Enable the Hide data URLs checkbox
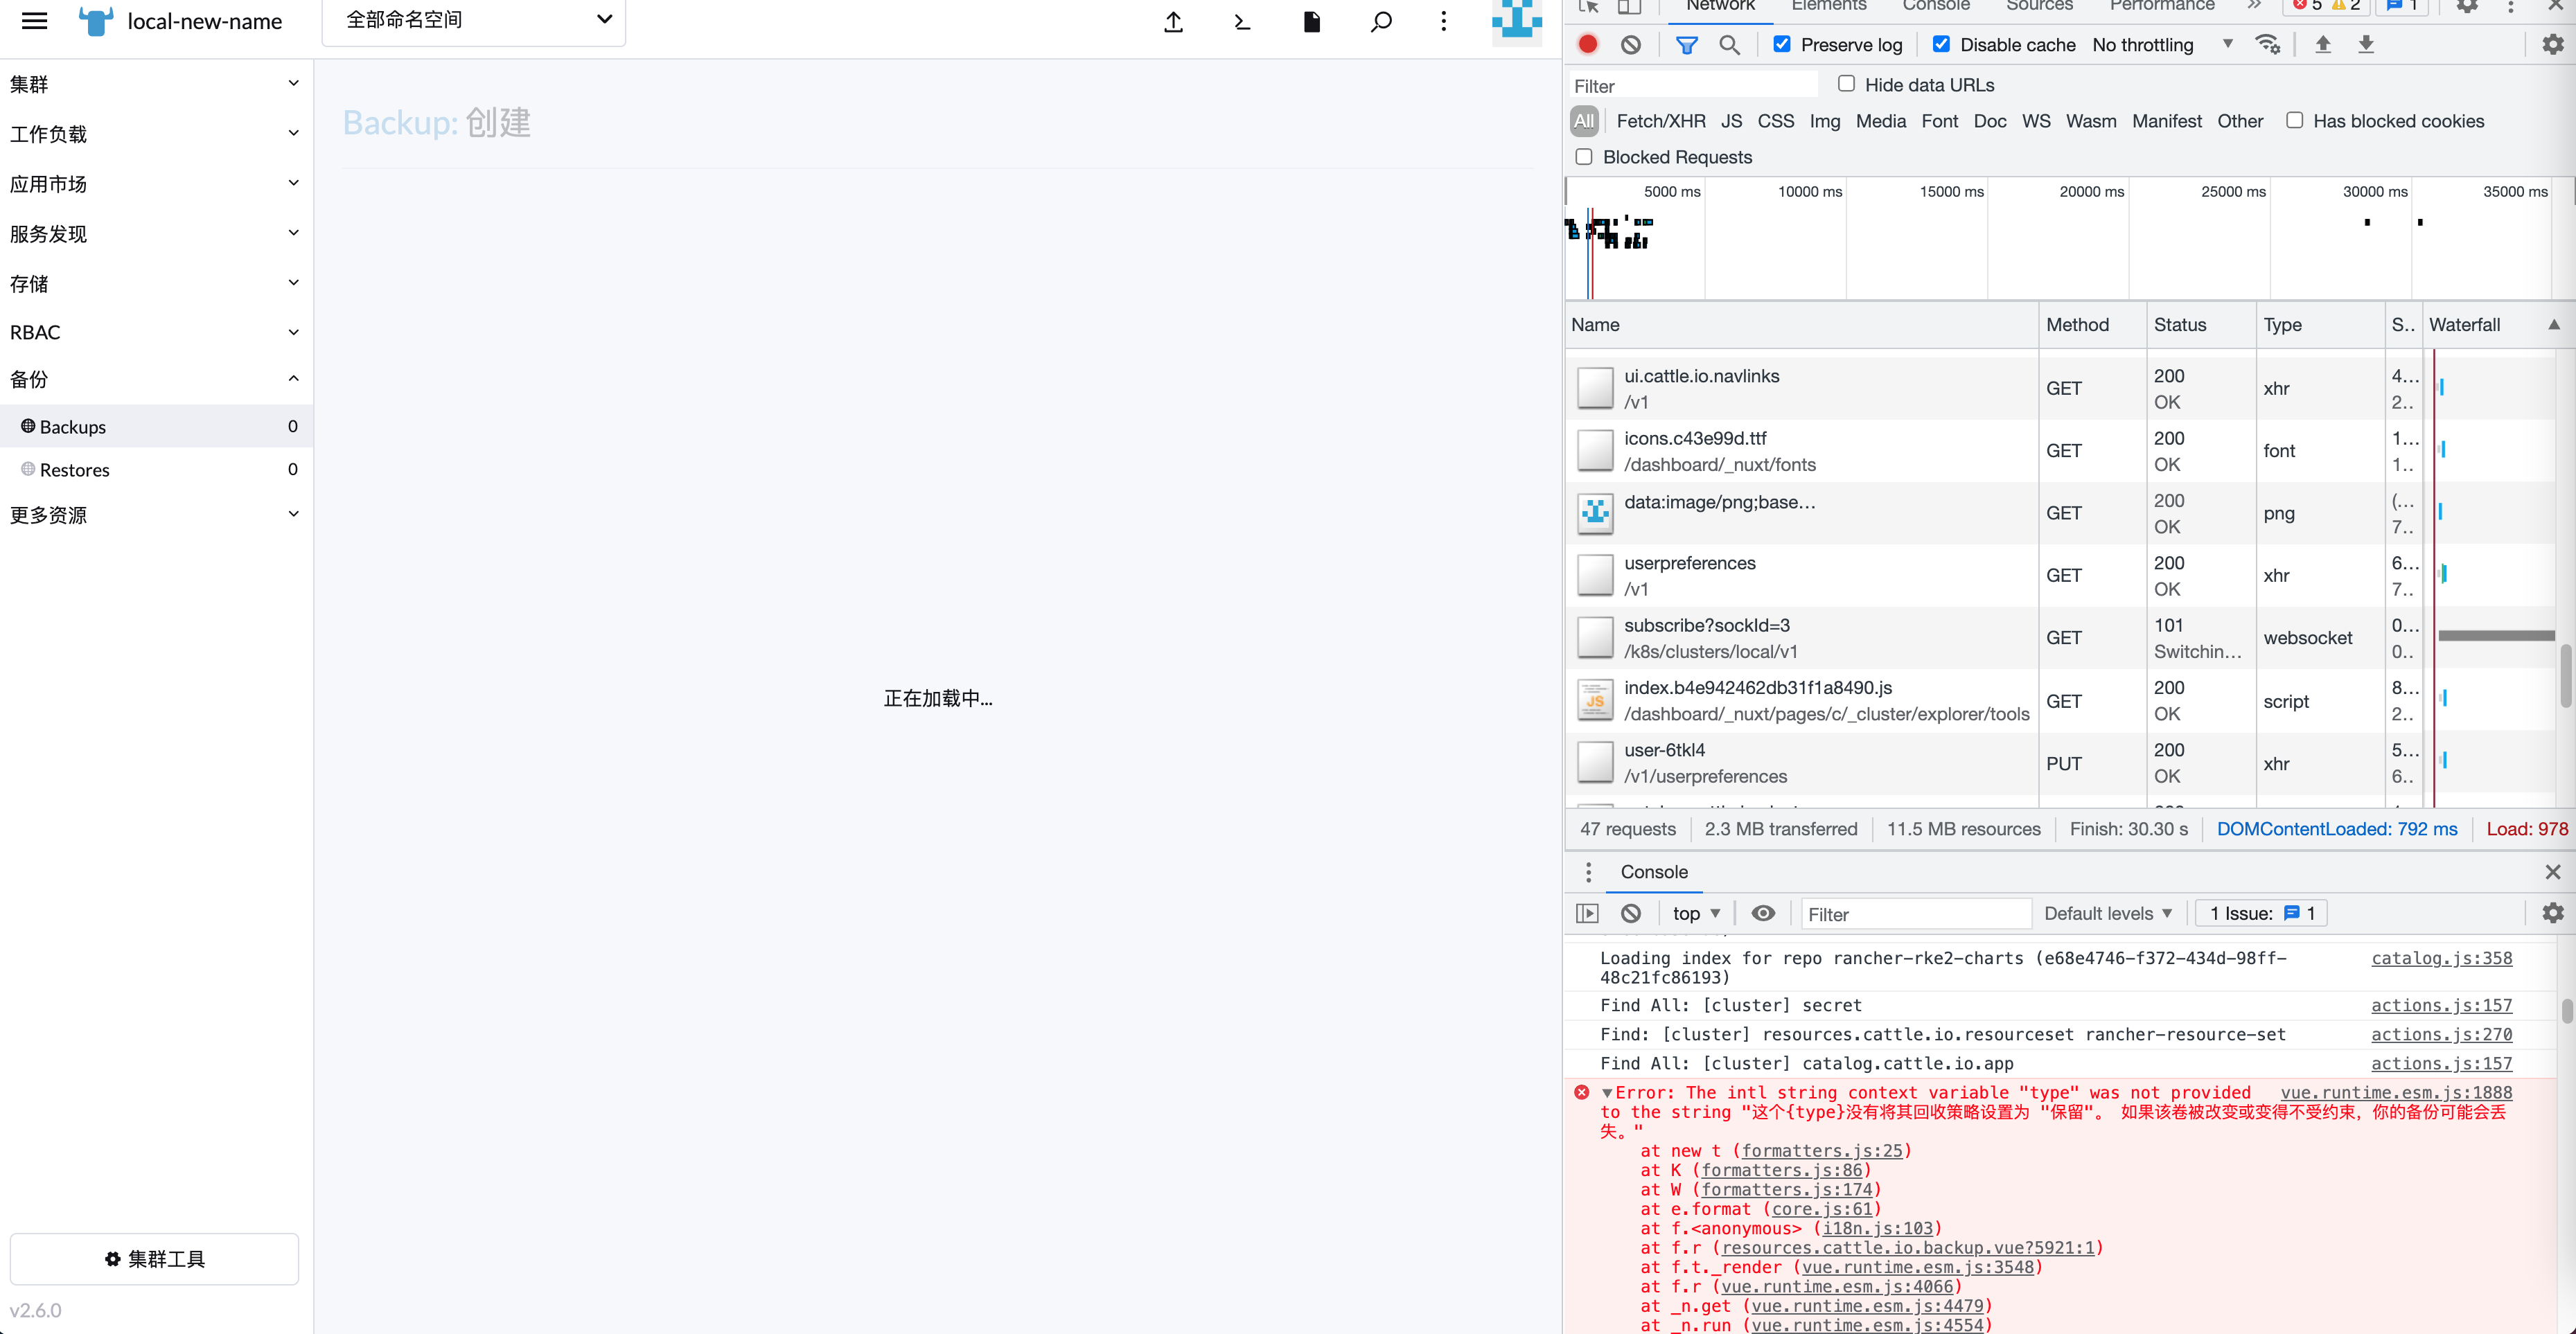 tap(1847, 84)
